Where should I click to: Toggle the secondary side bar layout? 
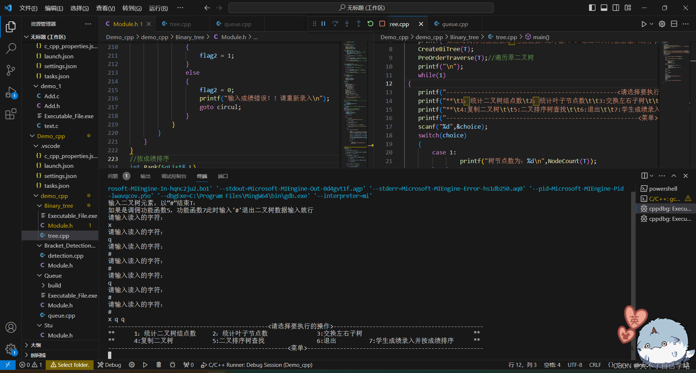616,8
